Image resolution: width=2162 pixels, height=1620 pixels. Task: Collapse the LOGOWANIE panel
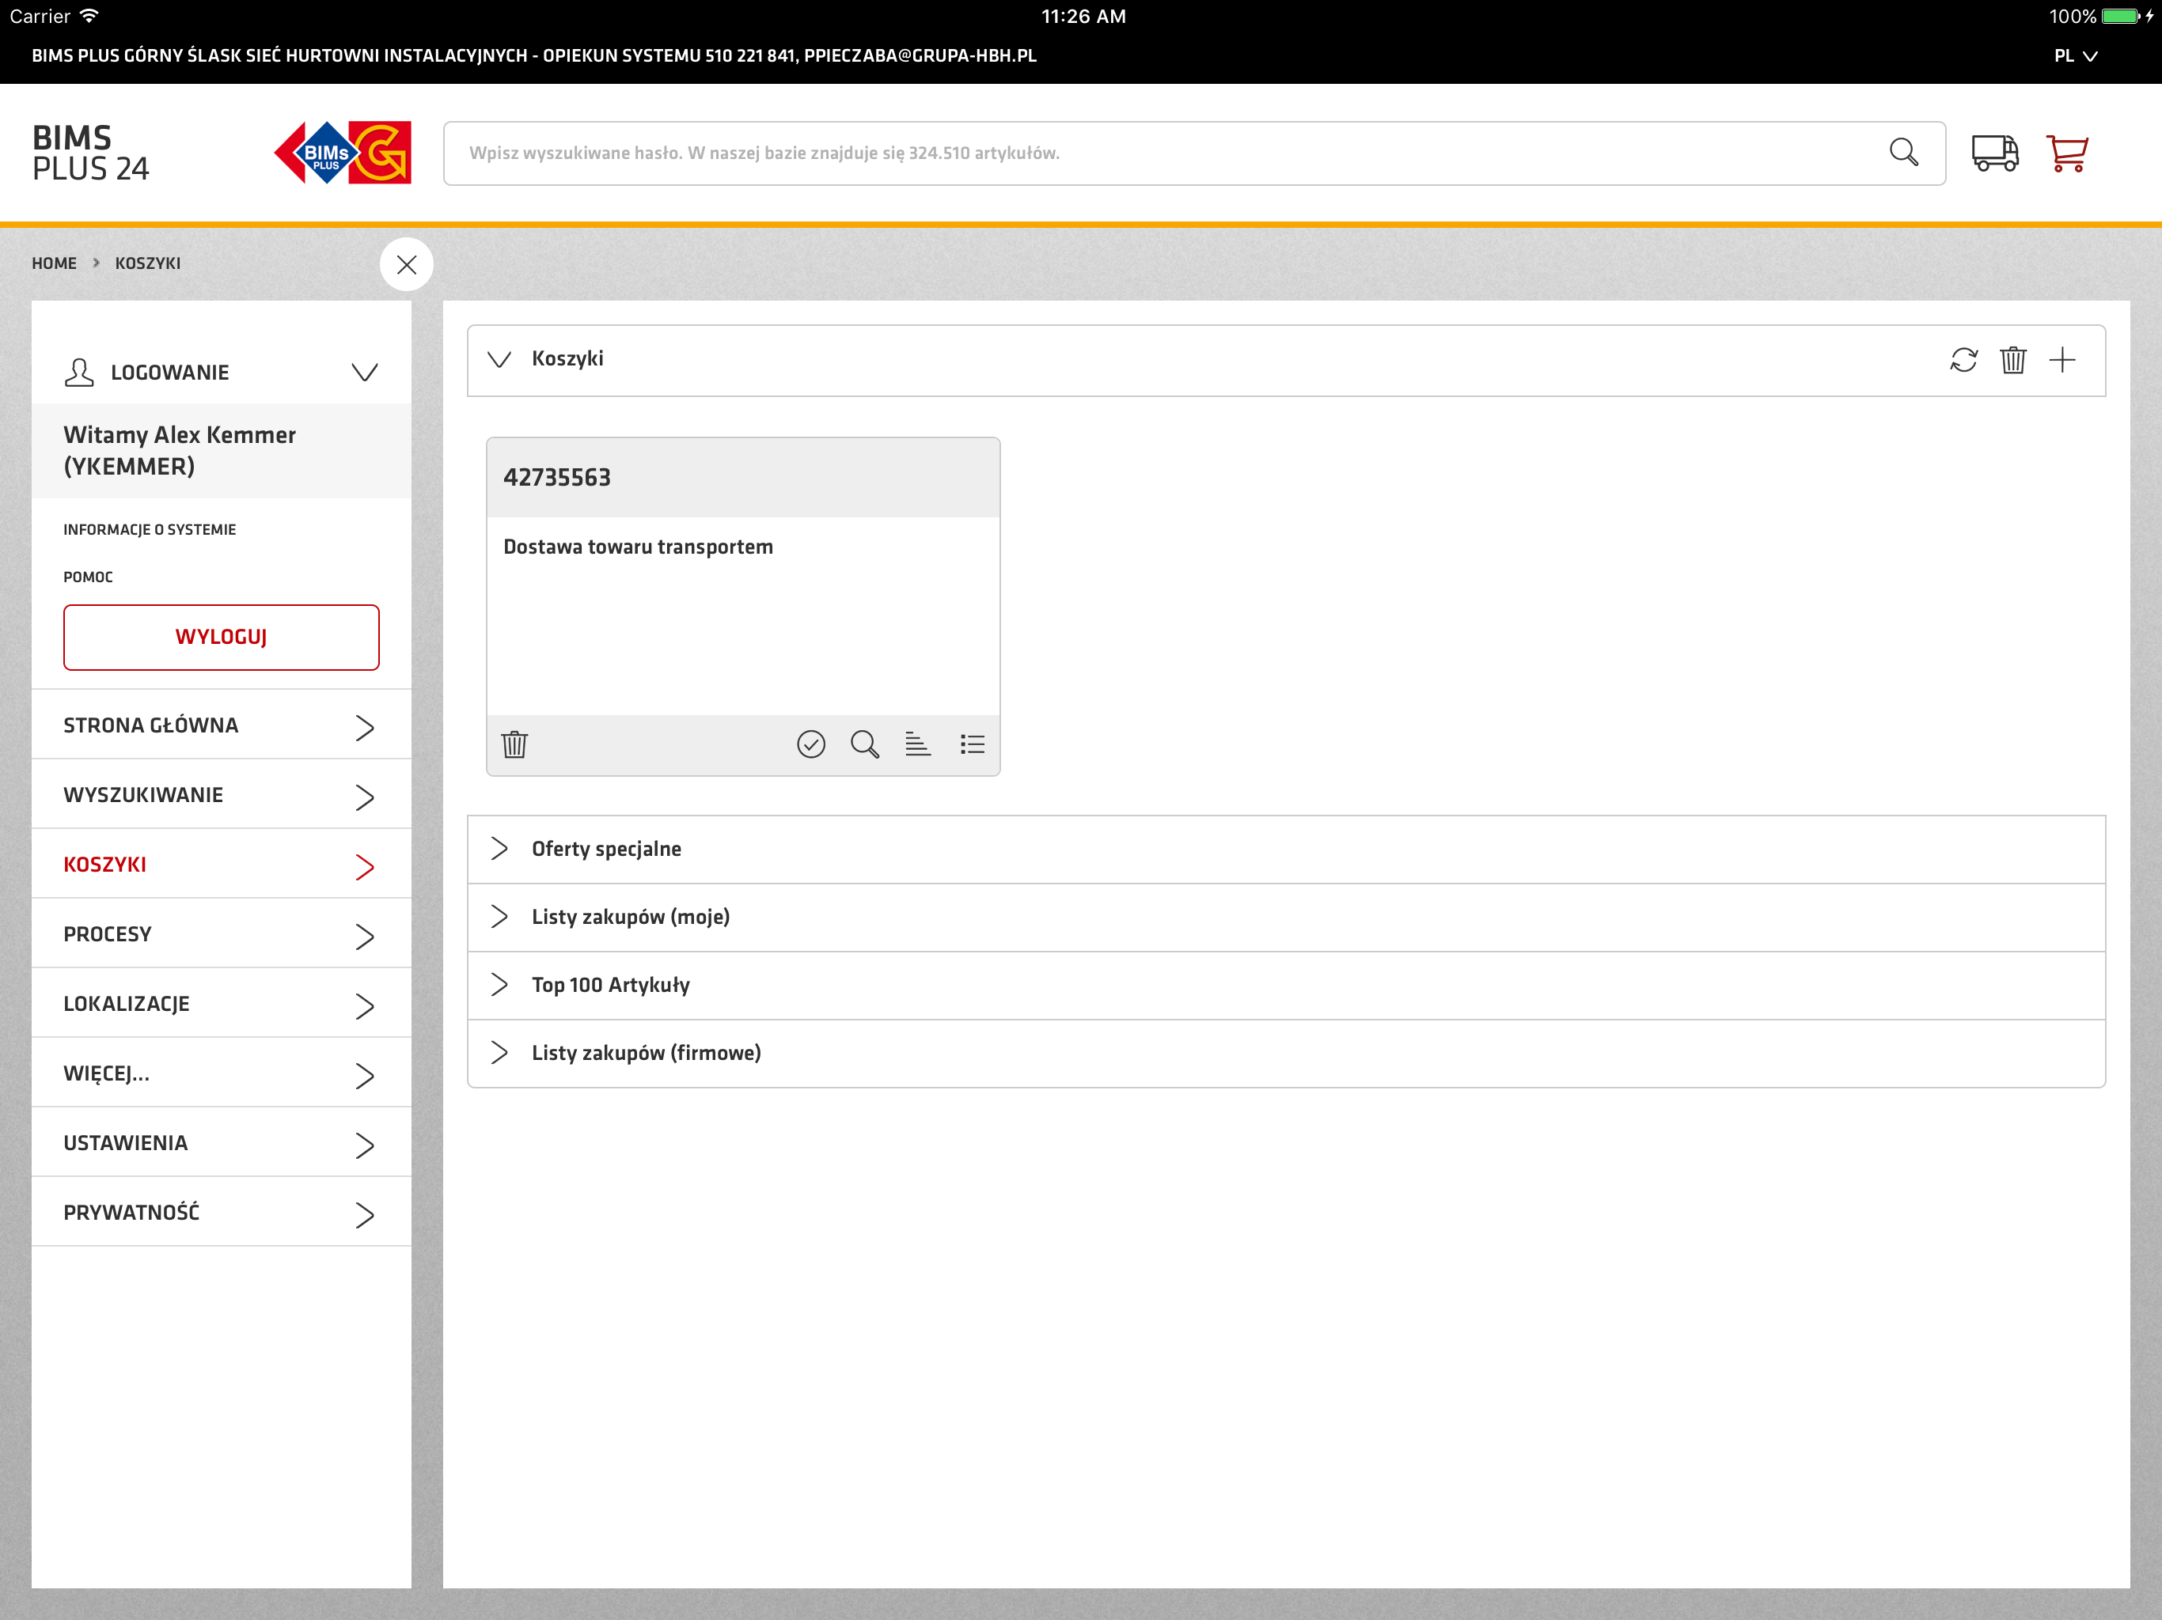[x=365, y=373]
